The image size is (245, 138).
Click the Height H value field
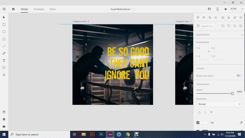203,56
